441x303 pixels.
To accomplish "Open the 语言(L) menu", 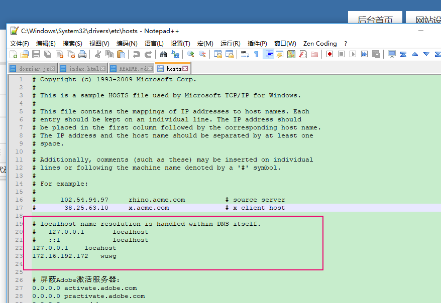I will (x=154, y=44).
